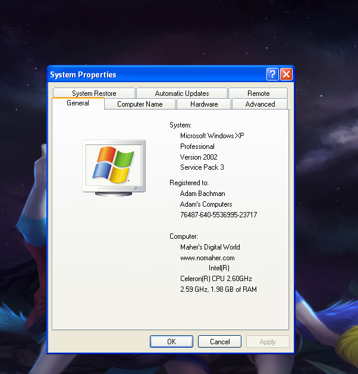Image resolution: width=358 pixels, height=374 pixels.
Task: Open the System Restore tab
Action: coord(94,93)
